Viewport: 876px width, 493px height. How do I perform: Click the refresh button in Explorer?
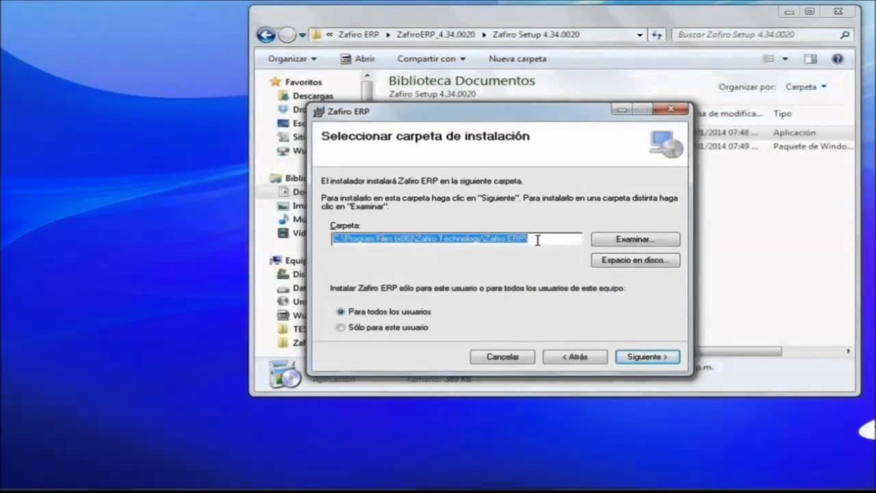coord(656,34)
